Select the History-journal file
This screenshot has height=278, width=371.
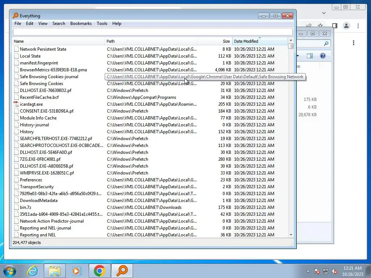(34, 125)
